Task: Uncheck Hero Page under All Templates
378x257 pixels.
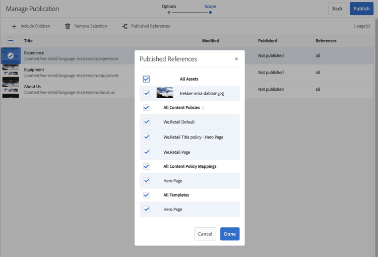Action: click(146, 209)
